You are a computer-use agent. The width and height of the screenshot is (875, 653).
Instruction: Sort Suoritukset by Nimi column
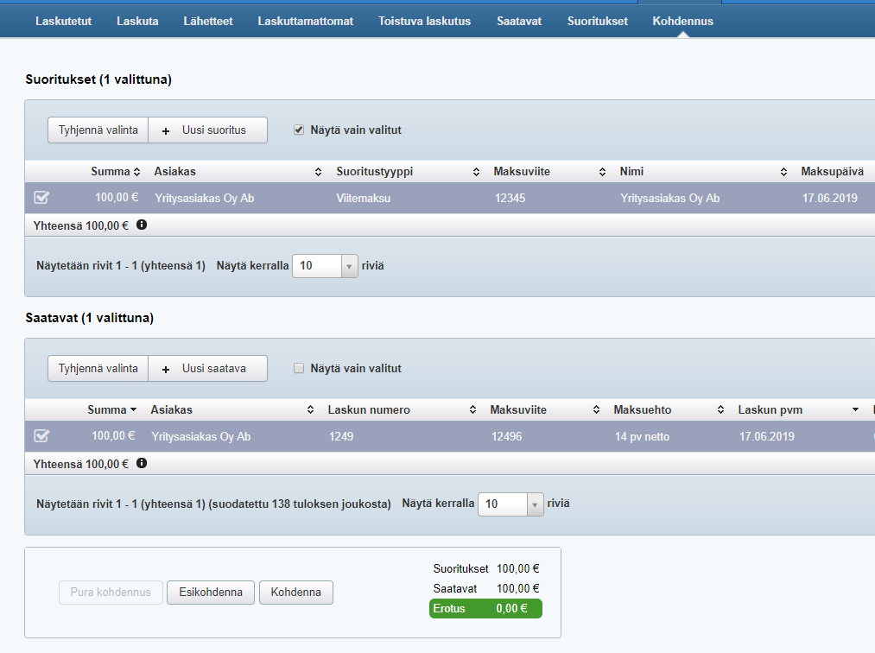[783, 172]
